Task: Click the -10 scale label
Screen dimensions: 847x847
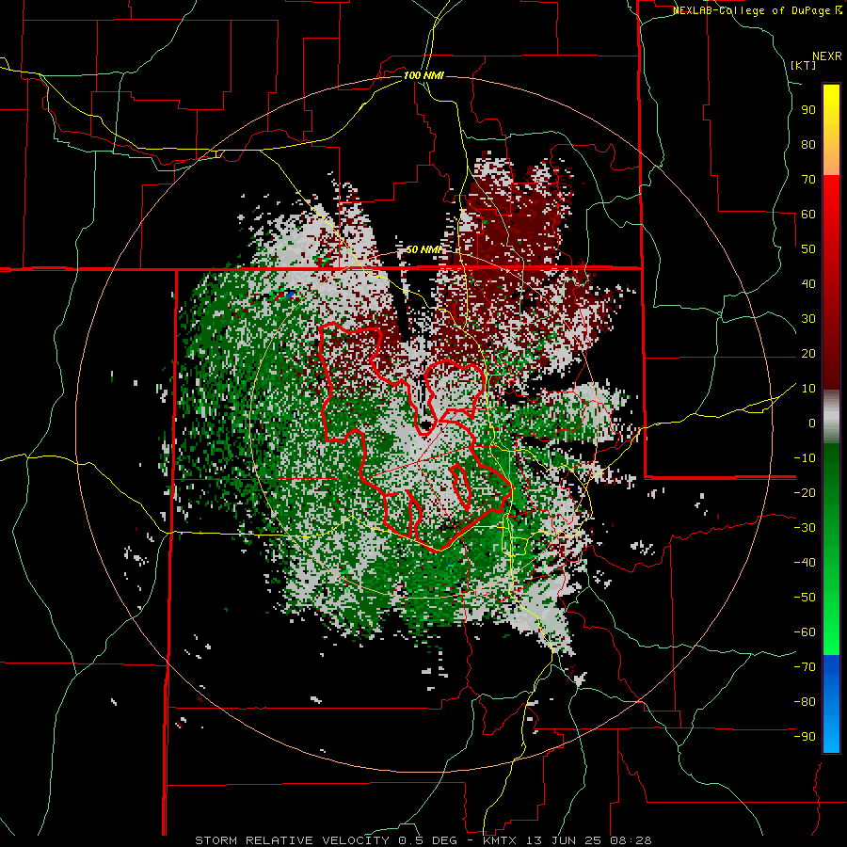Action: click(805, 458)
